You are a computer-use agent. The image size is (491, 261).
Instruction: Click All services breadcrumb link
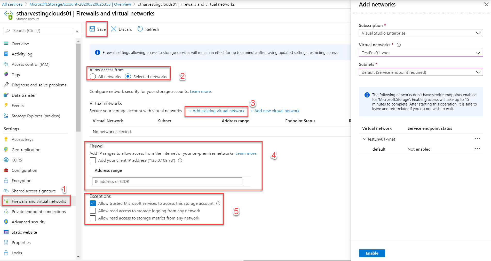coord(12,4)
